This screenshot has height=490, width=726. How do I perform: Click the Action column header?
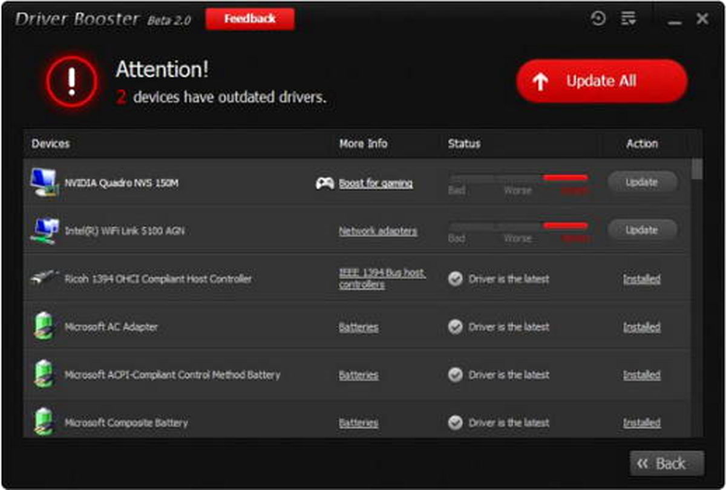[x=642, y=143]
